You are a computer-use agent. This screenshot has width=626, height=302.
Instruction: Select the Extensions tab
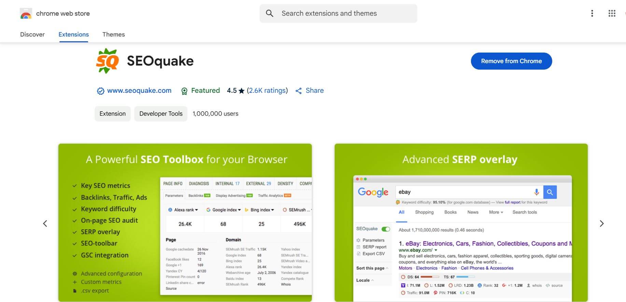[73, 34]
